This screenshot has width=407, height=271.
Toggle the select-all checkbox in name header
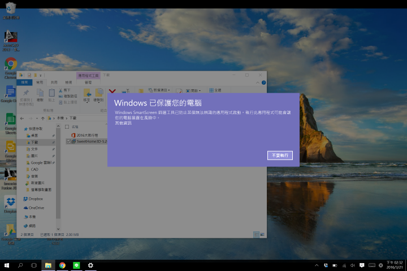pyautogui.click(x=67, y=127)
